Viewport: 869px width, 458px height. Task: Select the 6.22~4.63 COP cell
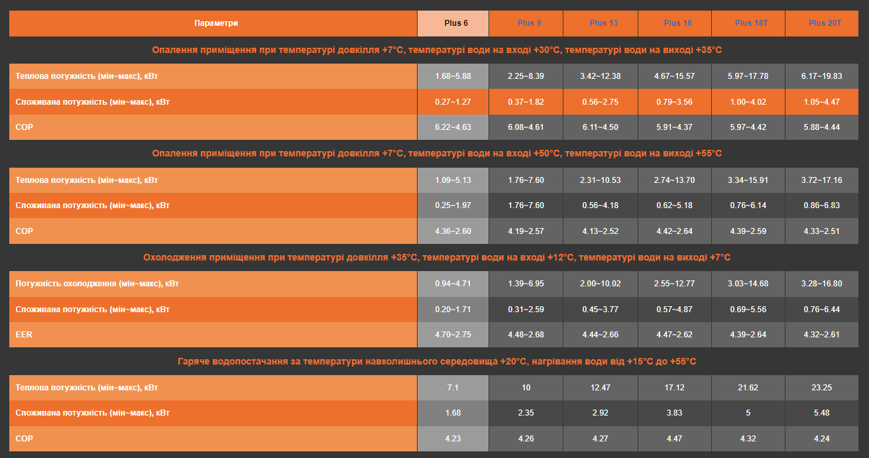453,127
